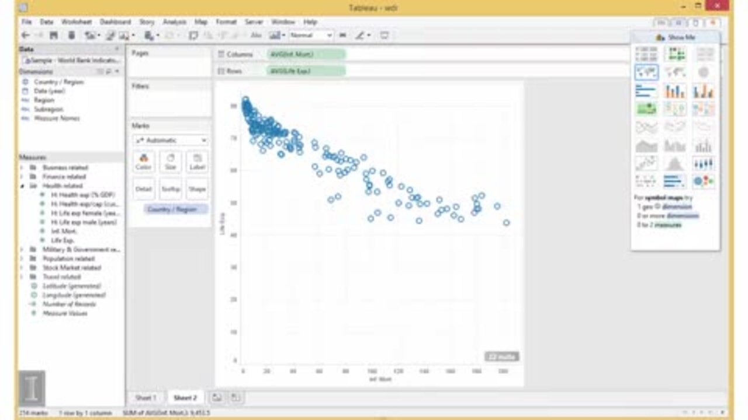Select the packed bubbles chart in Show Me
The width and height of the screenshot is (748, 420).
click(704, 181)
